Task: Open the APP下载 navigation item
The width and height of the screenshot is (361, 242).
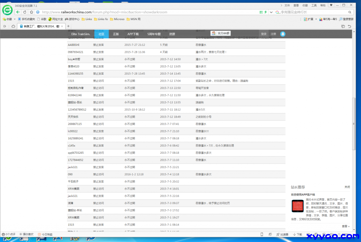Action: [133, 34]
